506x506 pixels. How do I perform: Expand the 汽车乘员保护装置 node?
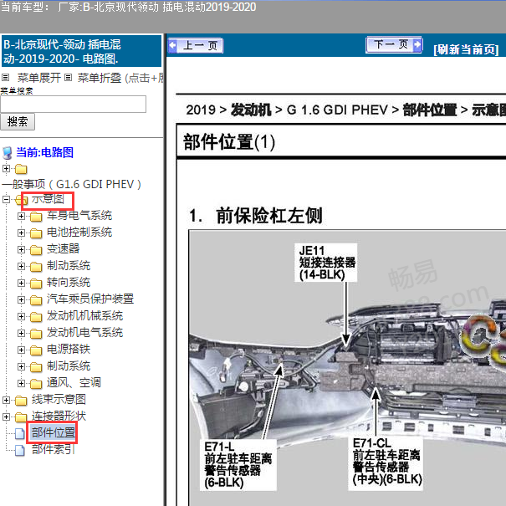tap(21, 300)
